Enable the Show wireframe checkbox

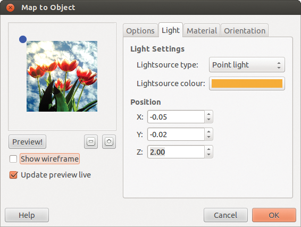coord(13,159)
